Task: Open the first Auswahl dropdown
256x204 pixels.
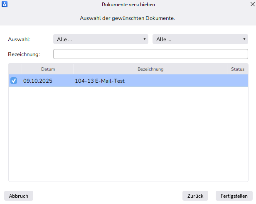Action: tap(101, 39)
